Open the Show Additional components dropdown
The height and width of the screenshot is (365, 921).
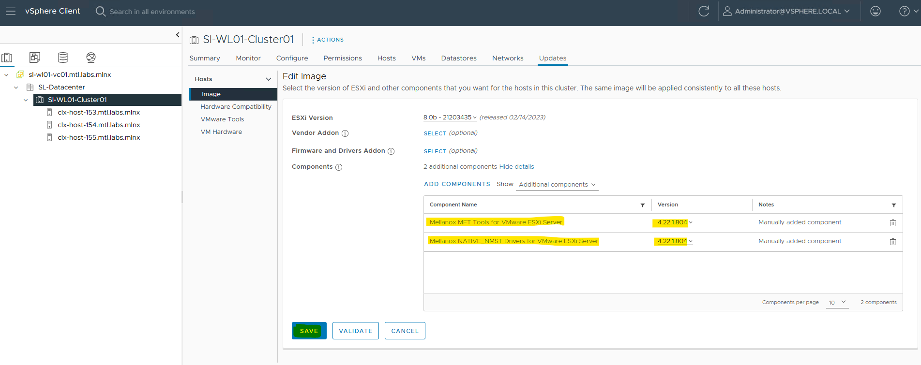coord(557,185)
